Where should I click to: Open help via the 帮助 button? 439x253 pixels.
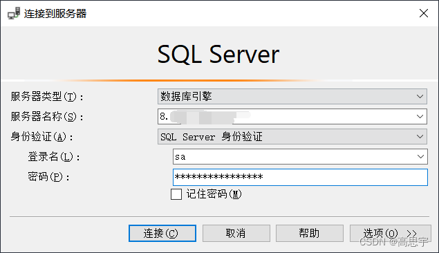[x=309, y=233]
